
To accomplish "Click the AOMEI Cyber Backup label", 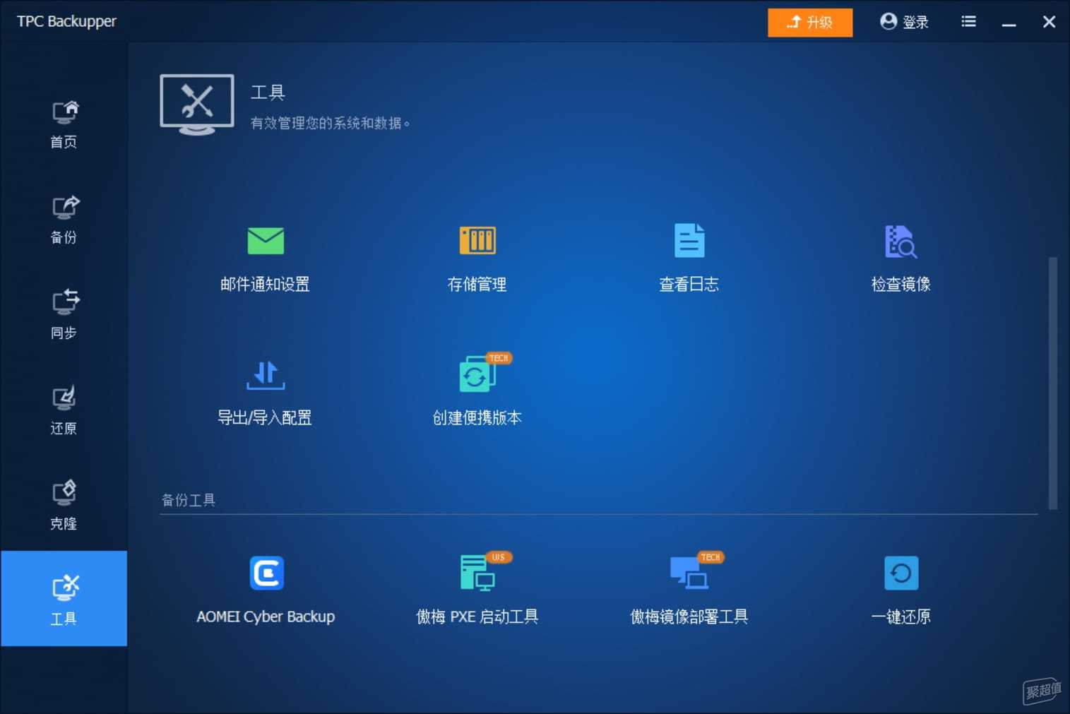I will 266,617.
